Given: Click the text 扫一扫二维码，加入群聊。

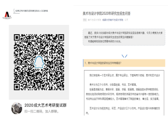Looking at the screenshot, I should tap(42, 111).
